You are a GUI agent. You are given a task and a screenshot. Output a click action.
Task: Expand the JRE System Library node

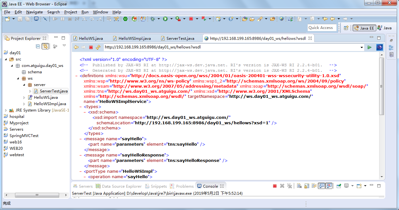[x=6, y=110]
